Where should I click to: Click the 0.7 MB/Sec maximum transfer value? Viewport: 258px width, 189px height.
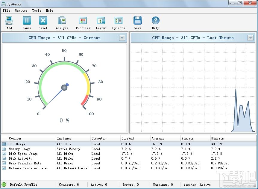tap(220, 163)
